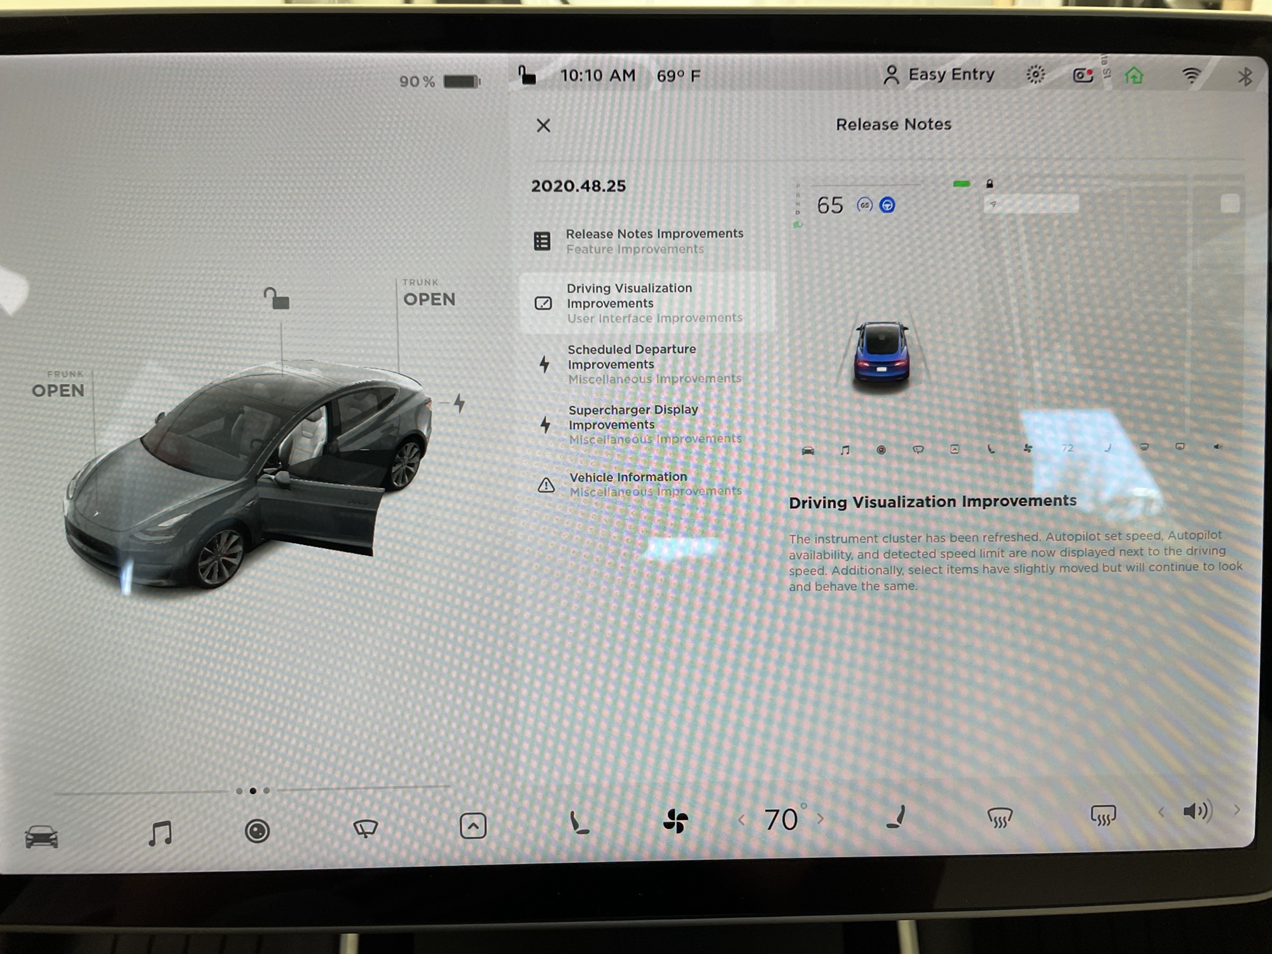Tap the 10:10 AM clock
Viewport: 1272px width, 954px height.
[x=598, y=76]
